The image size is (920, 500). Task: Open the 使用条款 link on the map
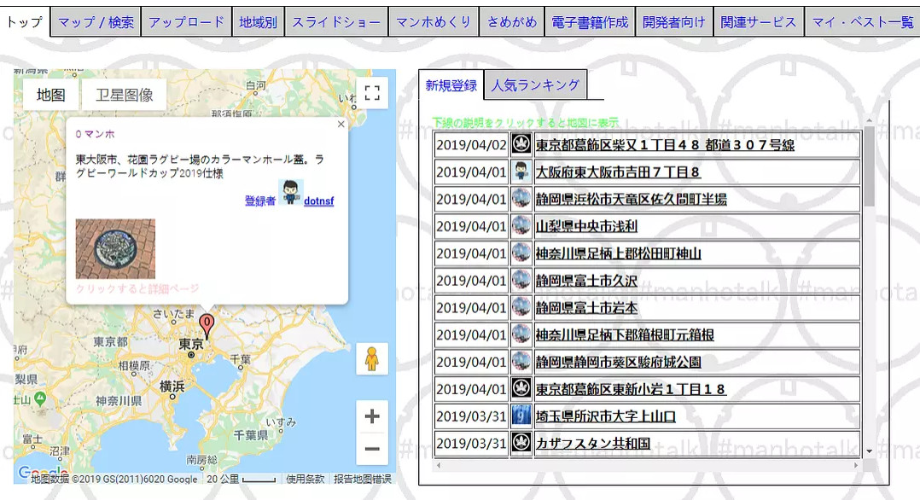tap(306, 479)
